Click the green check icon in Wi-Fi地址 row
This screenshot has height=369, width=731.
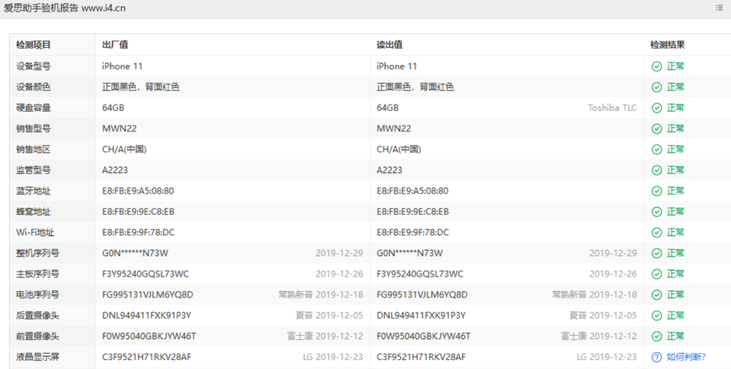tap(656, 233)
